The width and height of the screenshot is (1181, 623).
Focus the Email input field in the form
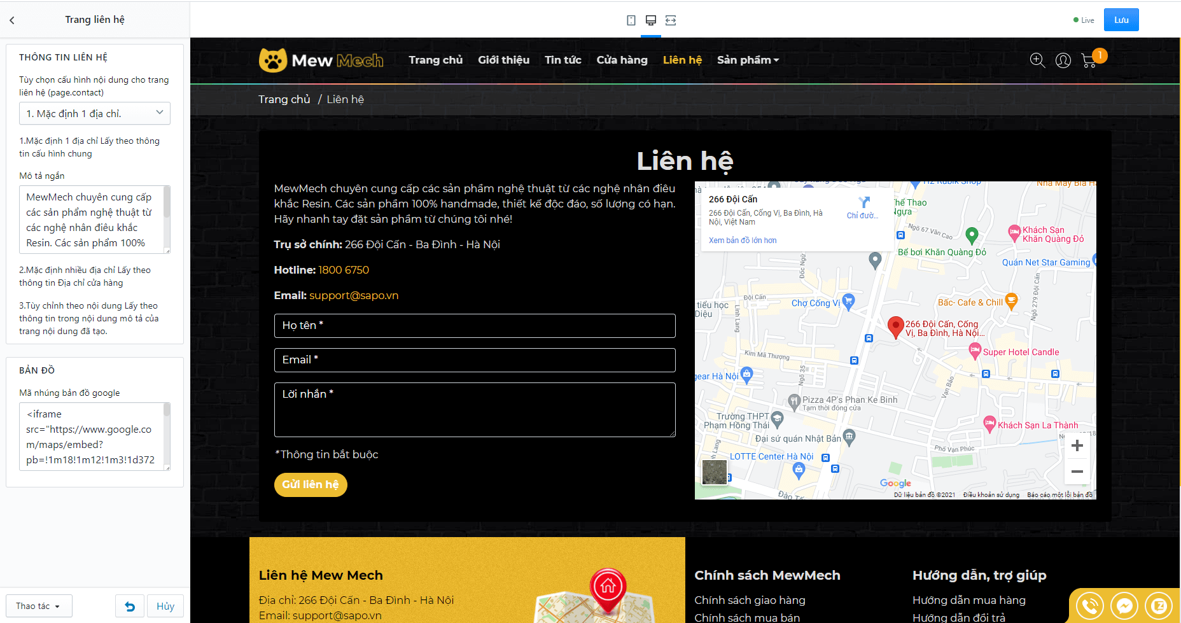(475, 360)
